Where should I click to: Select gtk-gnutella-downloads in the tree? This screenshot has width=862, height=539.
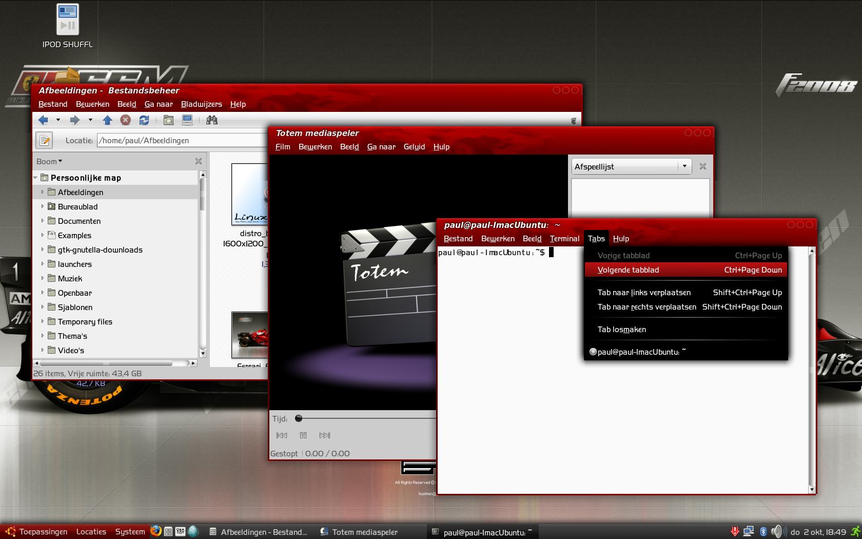pyautogui.click(x=100, y=250)
